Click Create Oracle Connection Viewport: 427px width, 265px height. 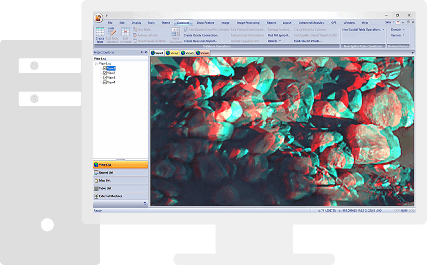[x=202, y=35]
